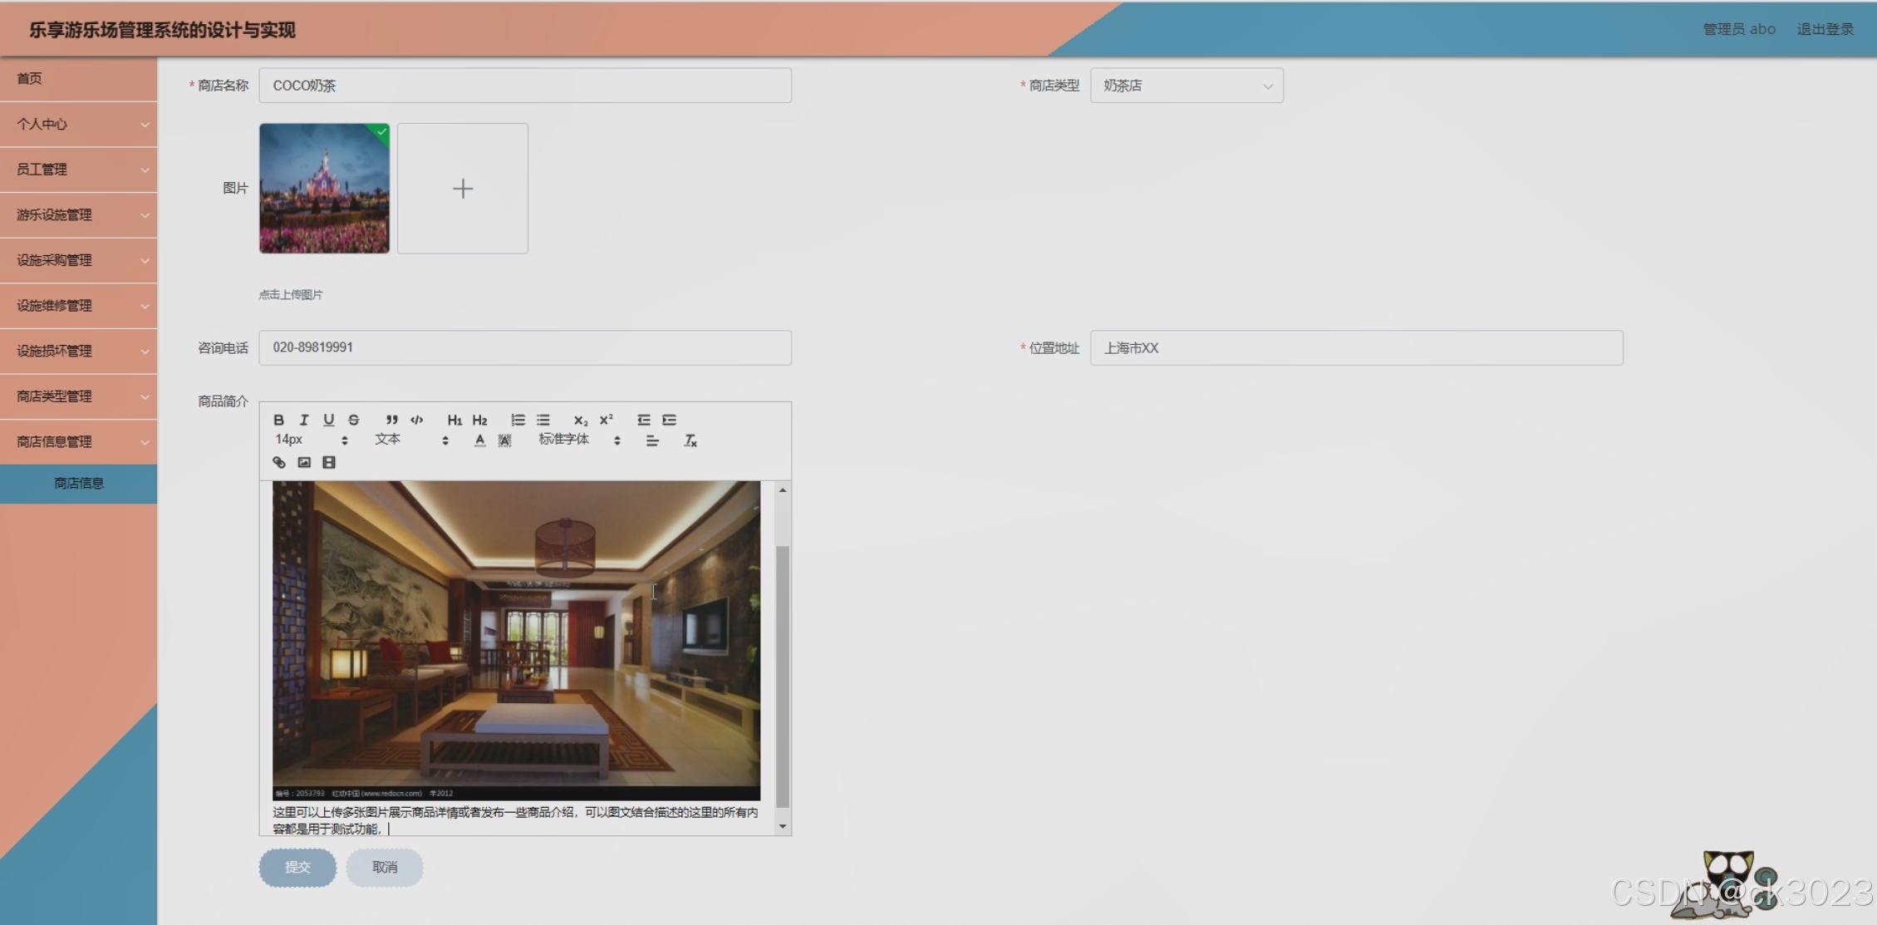Toggle italic formatting

click(304, 420)
